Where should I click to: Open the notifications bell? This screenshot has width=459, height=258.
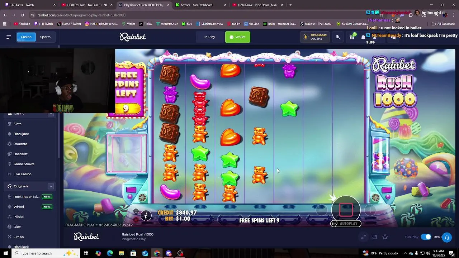(363, 37)
